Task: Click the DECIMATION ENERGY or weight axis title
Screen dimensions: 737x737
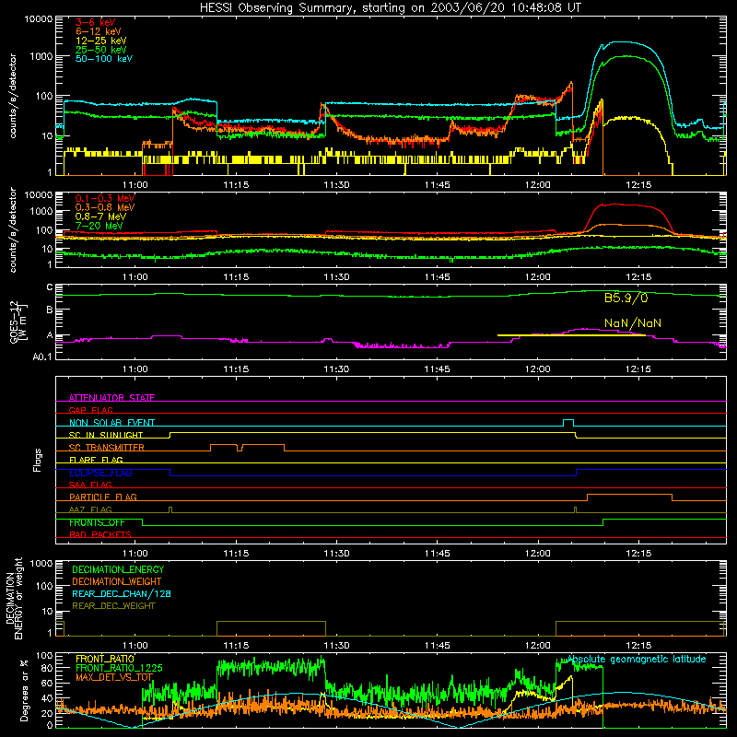Action: (14, 598)
